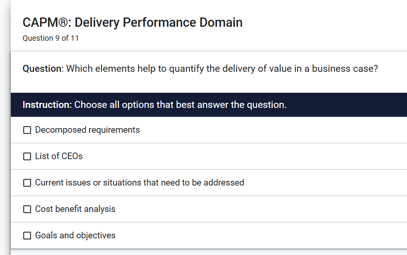The width and height of the screenshot is (407, 255).
Task: Check the List of CEOs checkbox
Action: 27,156
